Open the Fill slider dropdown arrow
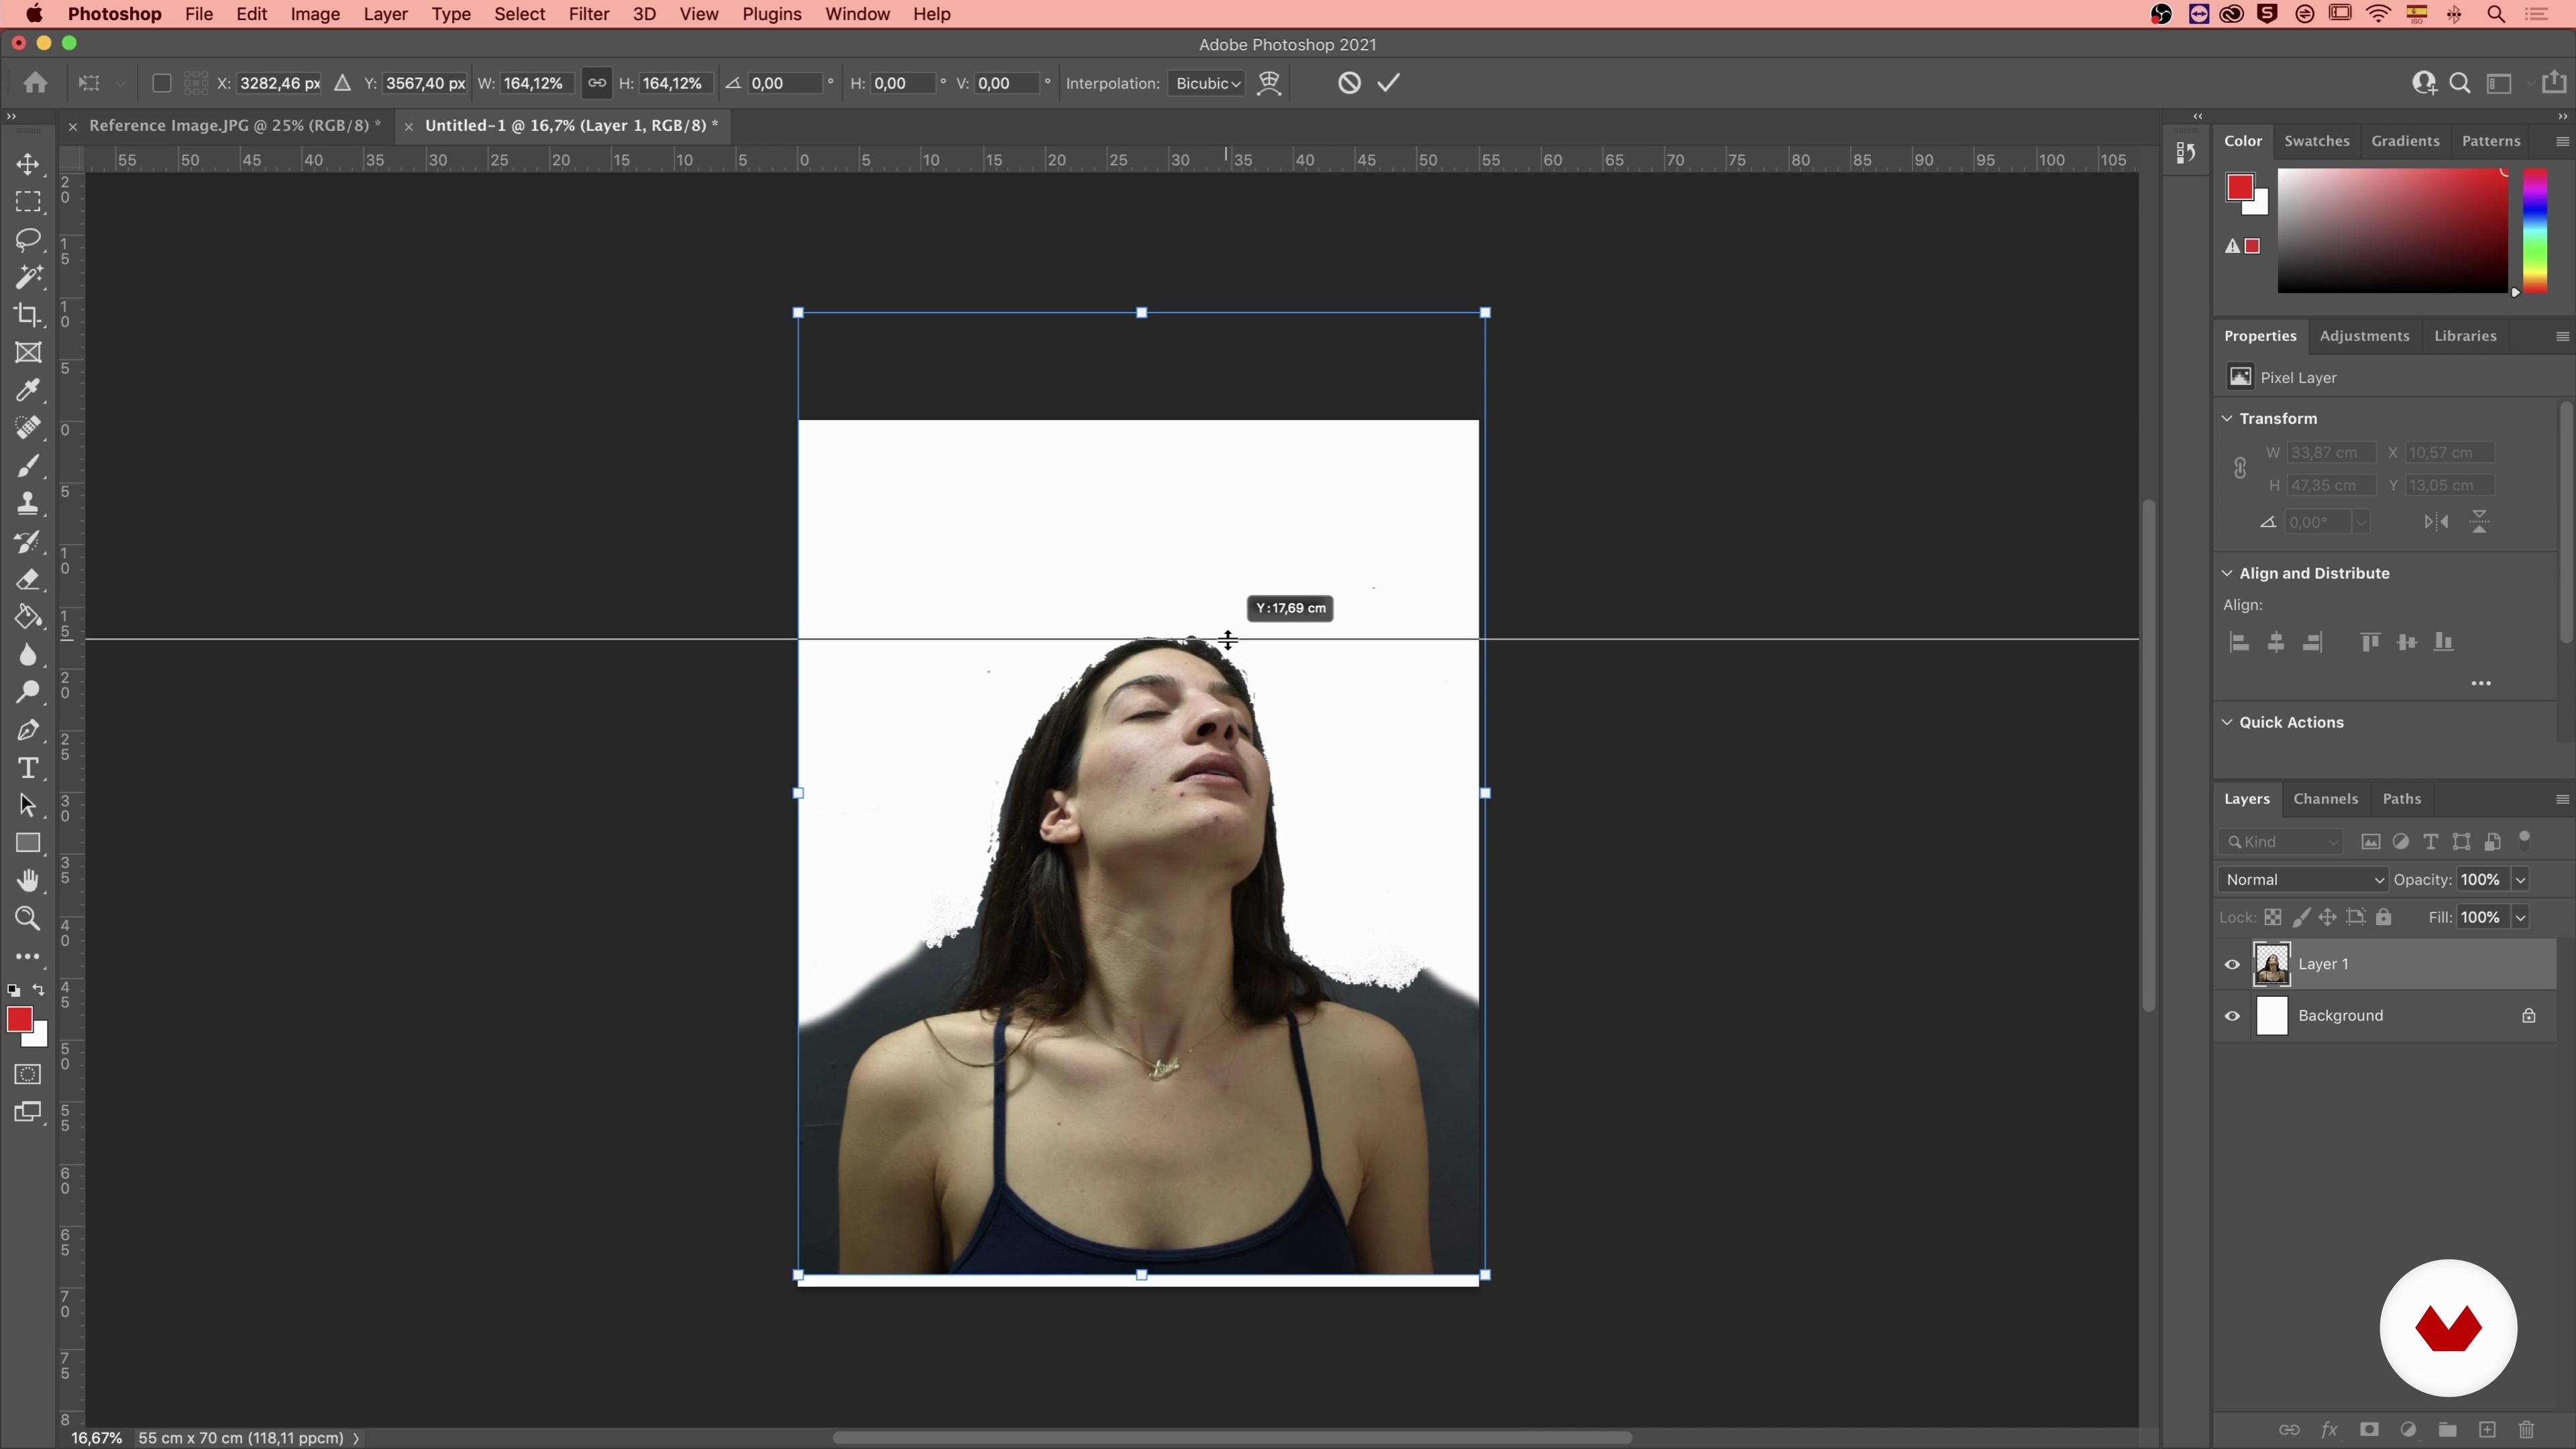2576x1449 pixels. (2520, 918)
